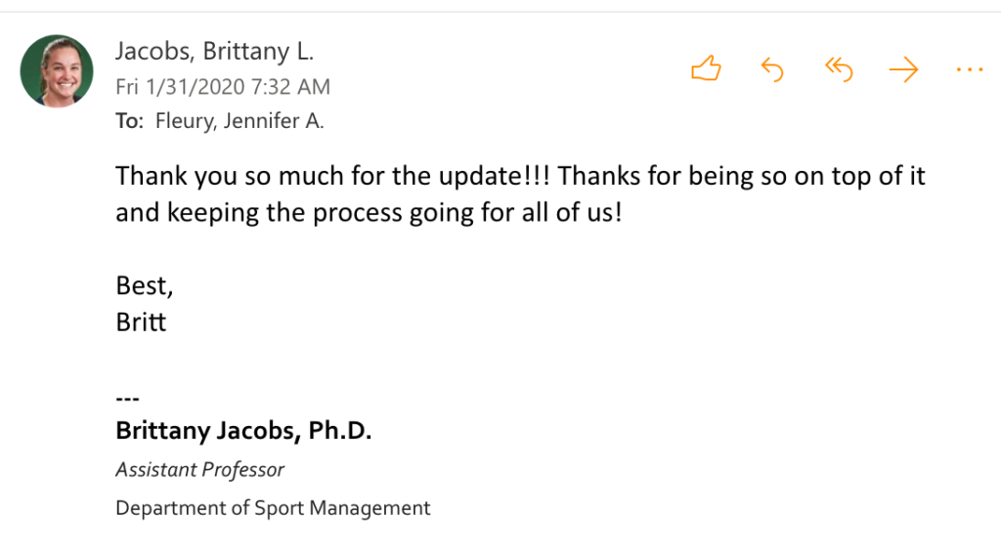The width and height of the screenshot is (1001, 554).
Task: Click the "Thanks for being so on top" text
Action: [x=704, y=177]
